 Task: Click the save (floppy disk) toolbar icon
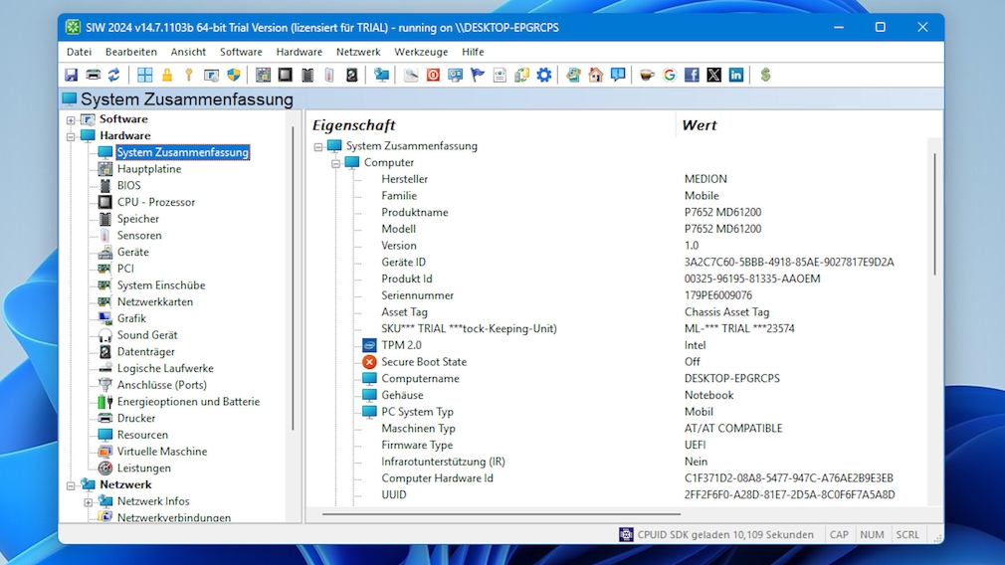pyautogui.click(x=72, y=75)
